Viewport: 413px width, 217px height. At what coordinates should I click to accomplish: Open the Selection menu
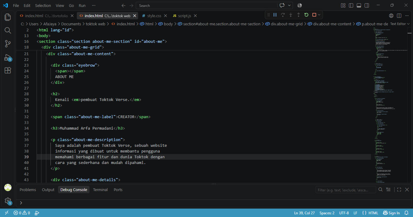(43, 5)
